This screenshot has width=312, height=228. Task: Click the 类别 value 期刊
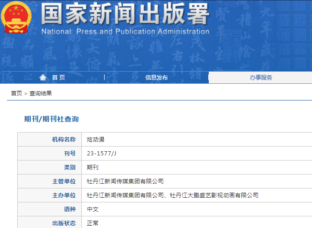coord(93,167)
